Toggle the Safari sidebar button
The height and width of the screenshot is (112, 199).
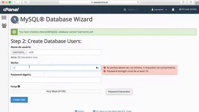pos(26,2)
